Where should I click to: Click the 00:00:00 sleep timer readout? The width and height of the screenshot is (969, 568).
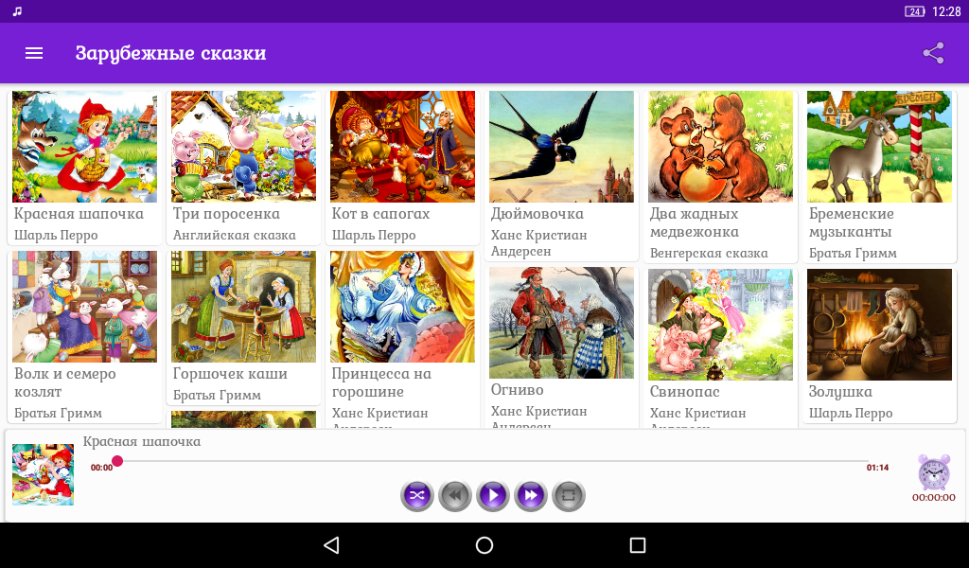[x=933, y=498]
